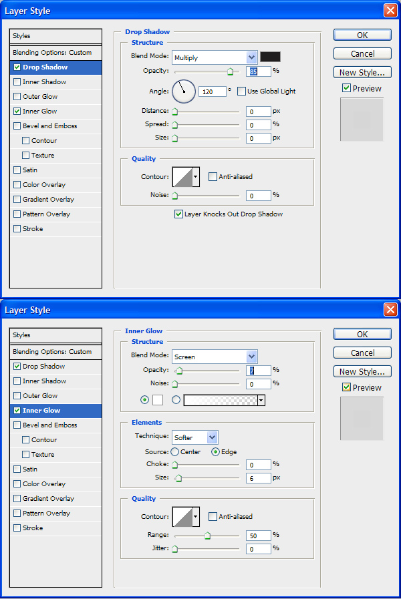Check Texture in bottom dialog

click(x=25, y=455)
